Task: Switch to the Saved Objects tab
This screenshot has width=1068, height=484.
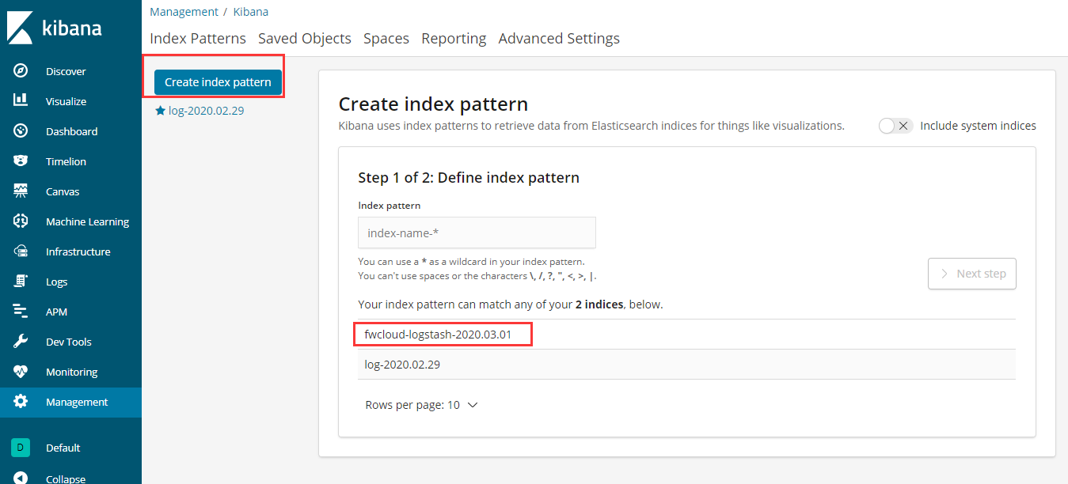Action: tap(305, 39)
